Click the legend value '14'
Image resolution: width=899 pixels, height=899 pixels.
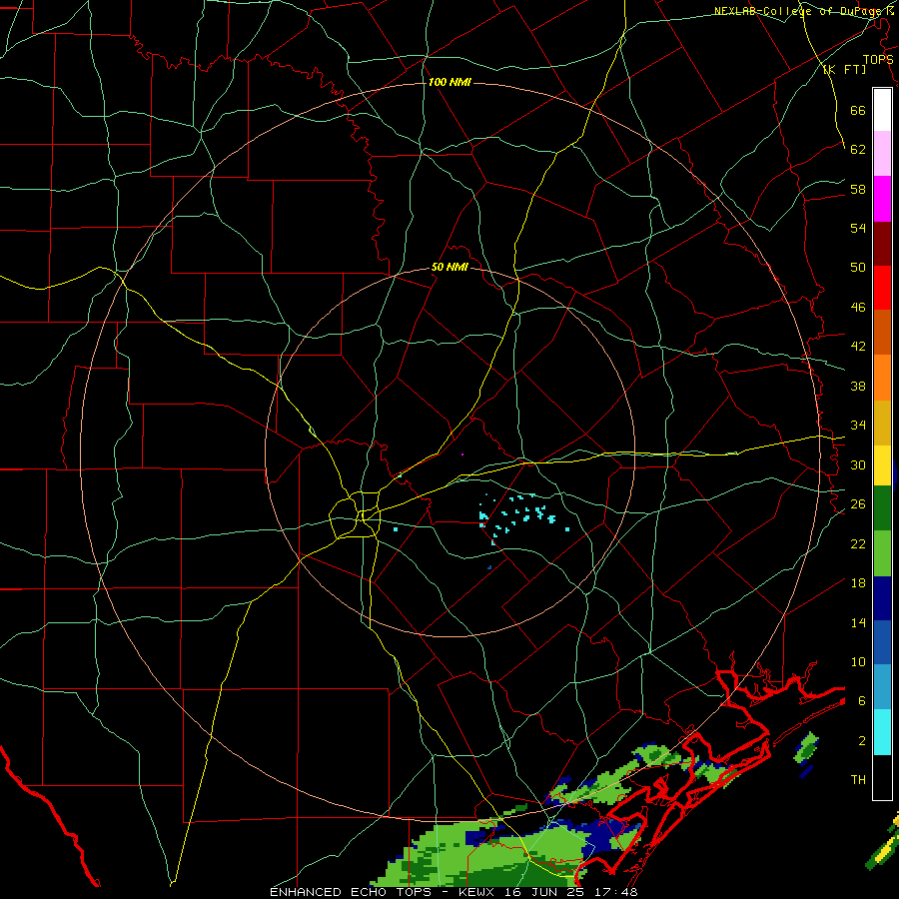[858, 622]
